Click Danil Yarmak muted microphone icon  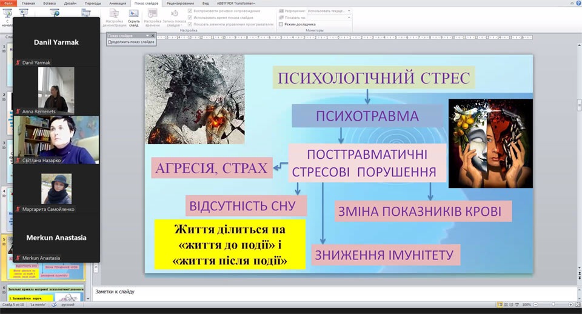(x=18, y=62)
